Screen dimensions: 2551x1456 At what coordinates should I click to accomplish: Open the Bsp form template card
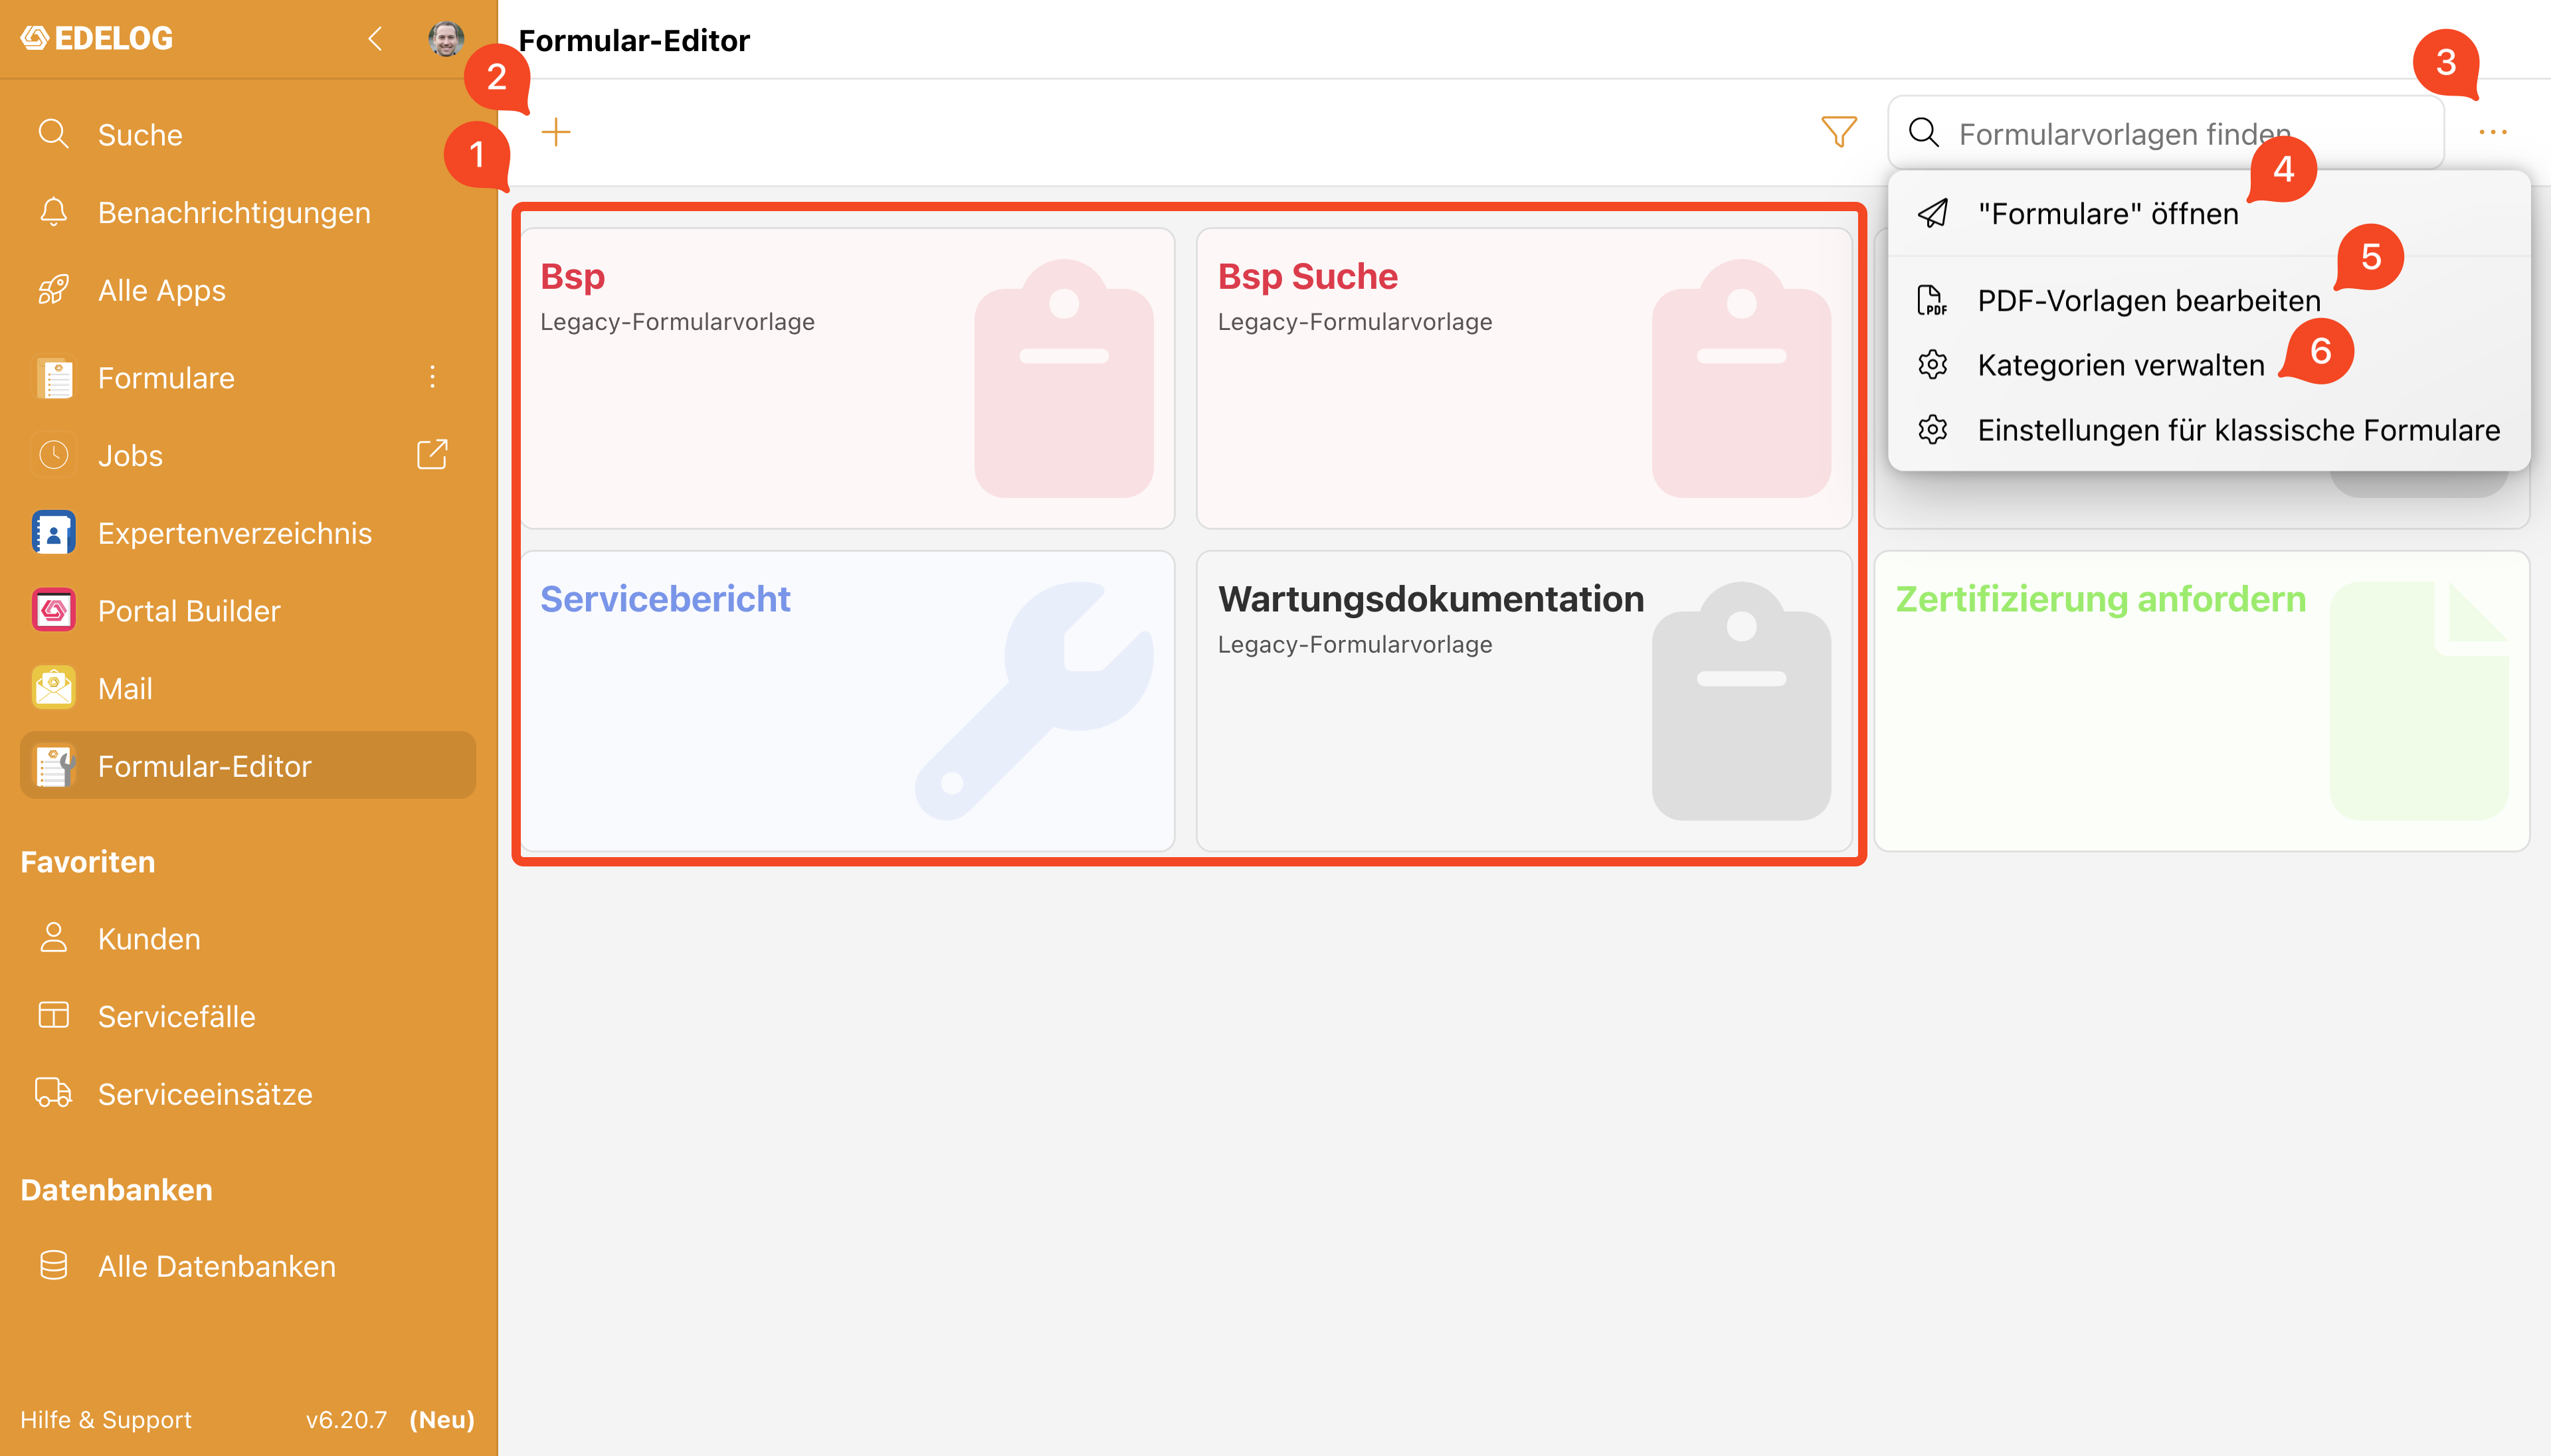[847, 378]
